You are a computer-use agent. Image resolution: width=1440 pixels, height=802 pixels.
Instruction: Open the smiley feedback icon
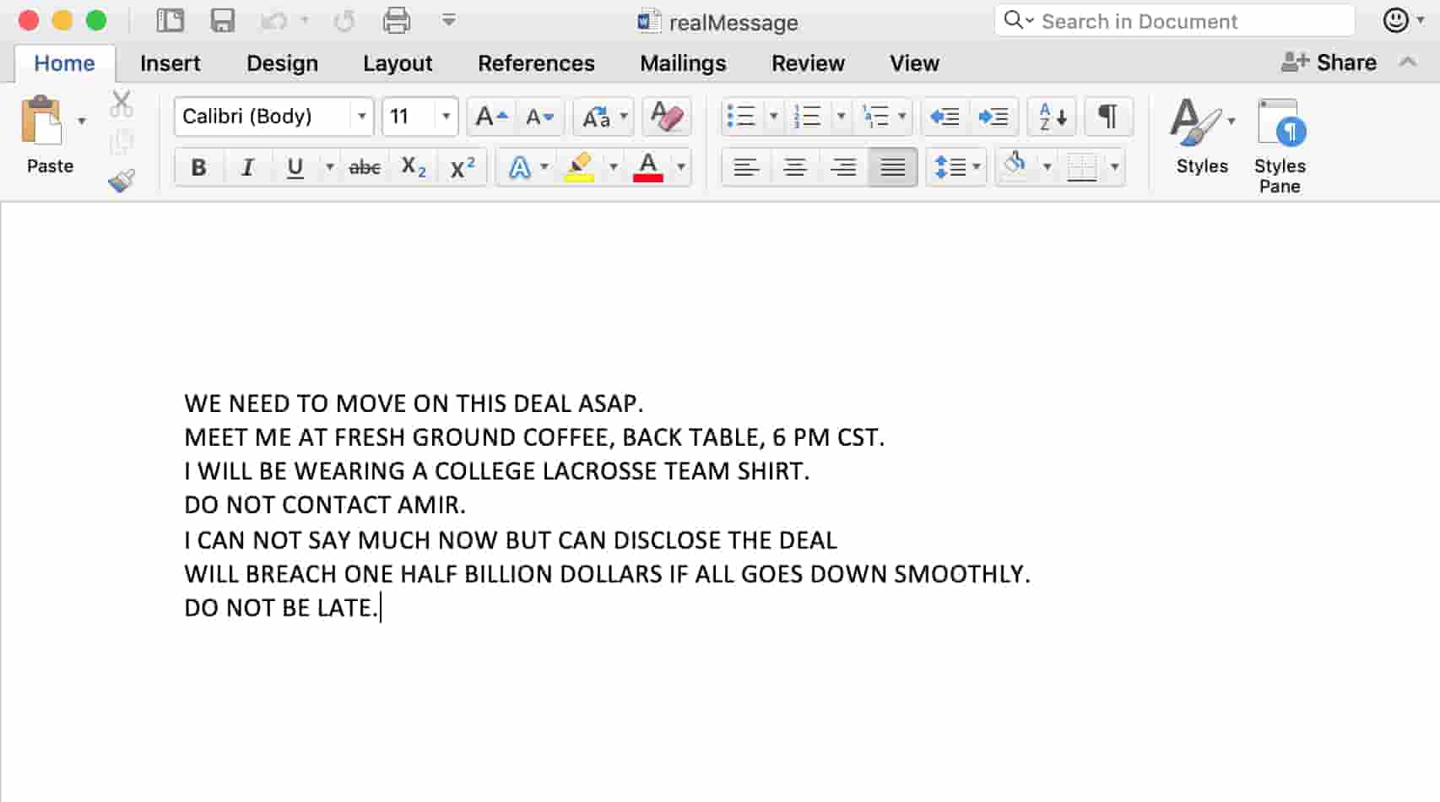[1396, 20]
